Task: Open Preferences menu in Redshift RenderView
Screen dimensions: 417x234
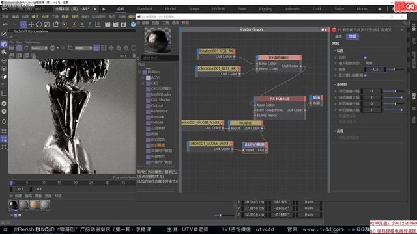Action: pyautogui.click(x=32, y=42)
